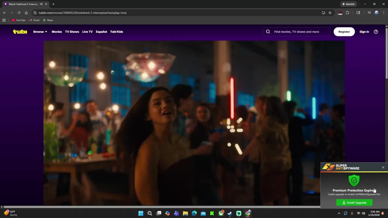Open the Maps bookmark
Viewport: 388px width, 218px height.
[x=48, y=20]
